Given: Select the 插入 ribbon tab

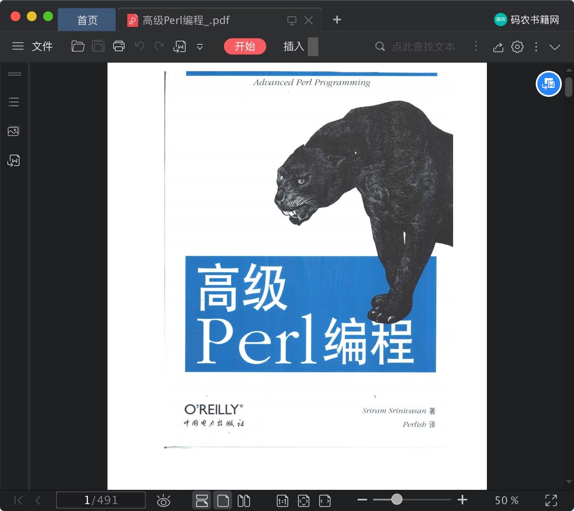Looking at the screenshot, I should coord(294,46).
